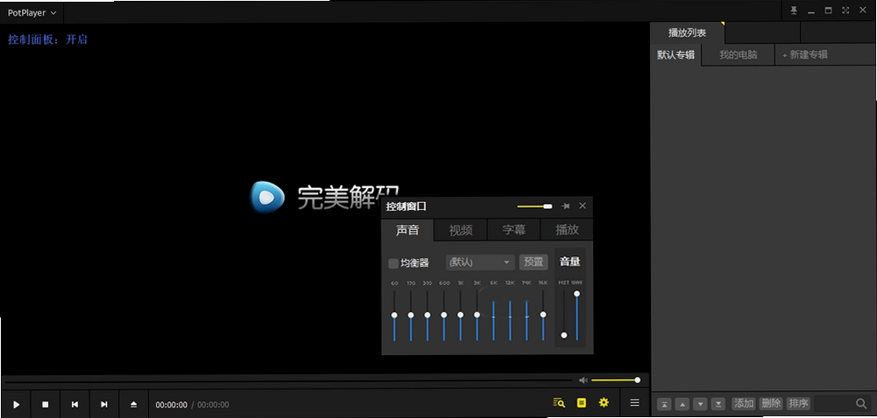The width and height of the screenshot is (877, 418).
Task: Click the WAV volume slider
Action: 576,316
